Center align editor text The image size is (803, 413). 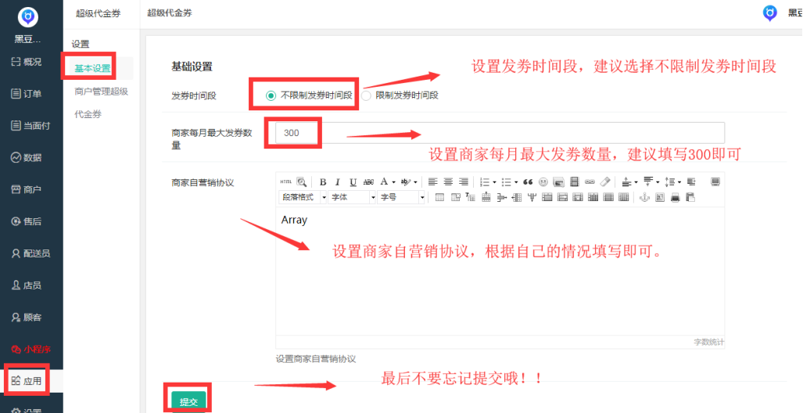pos(448,181)
